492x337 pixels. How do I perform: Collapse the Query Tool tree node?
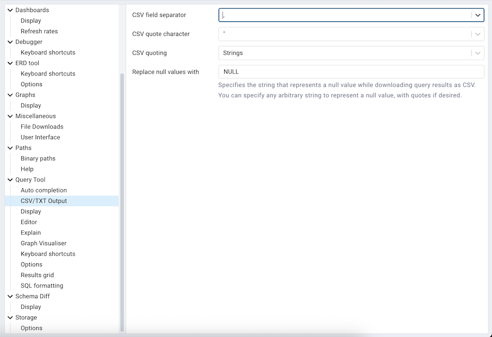10,180
